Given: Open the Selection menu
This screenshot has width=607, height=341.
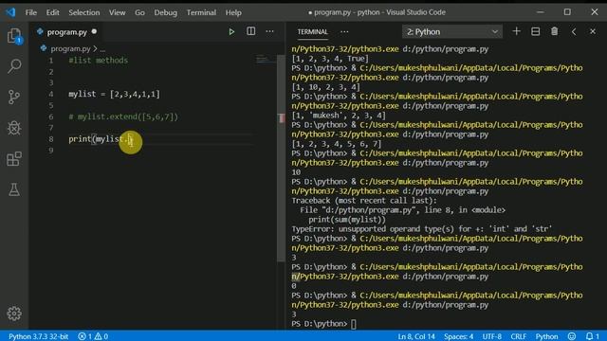Looking at the screenshot, I should pyautogui.click(x=84, y=12).
